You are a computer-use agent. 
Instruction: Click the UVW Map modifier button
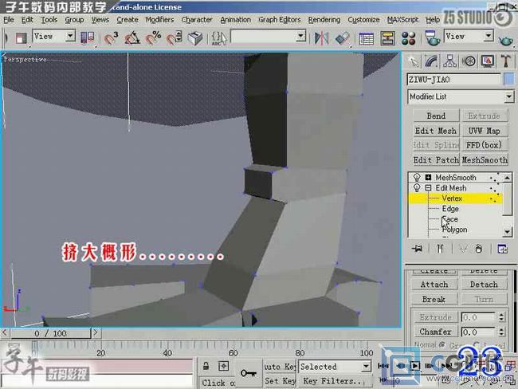pyautogui.click(x=484, y=131)
